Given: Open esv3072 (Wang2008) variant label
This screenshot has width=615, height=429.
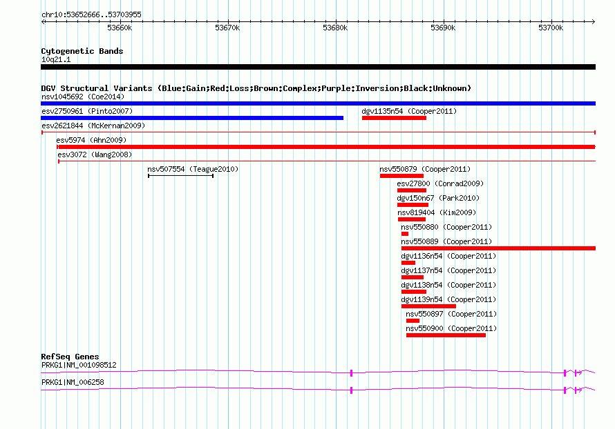Looking at the screenshot, I should pos(95,154).
